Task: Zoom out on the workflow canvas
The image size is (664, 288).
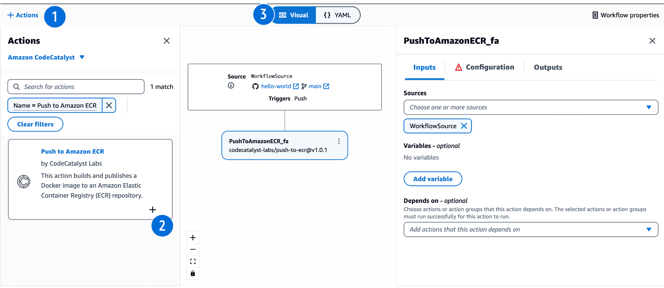Action: pyautogui.click(x=193, y=249)
